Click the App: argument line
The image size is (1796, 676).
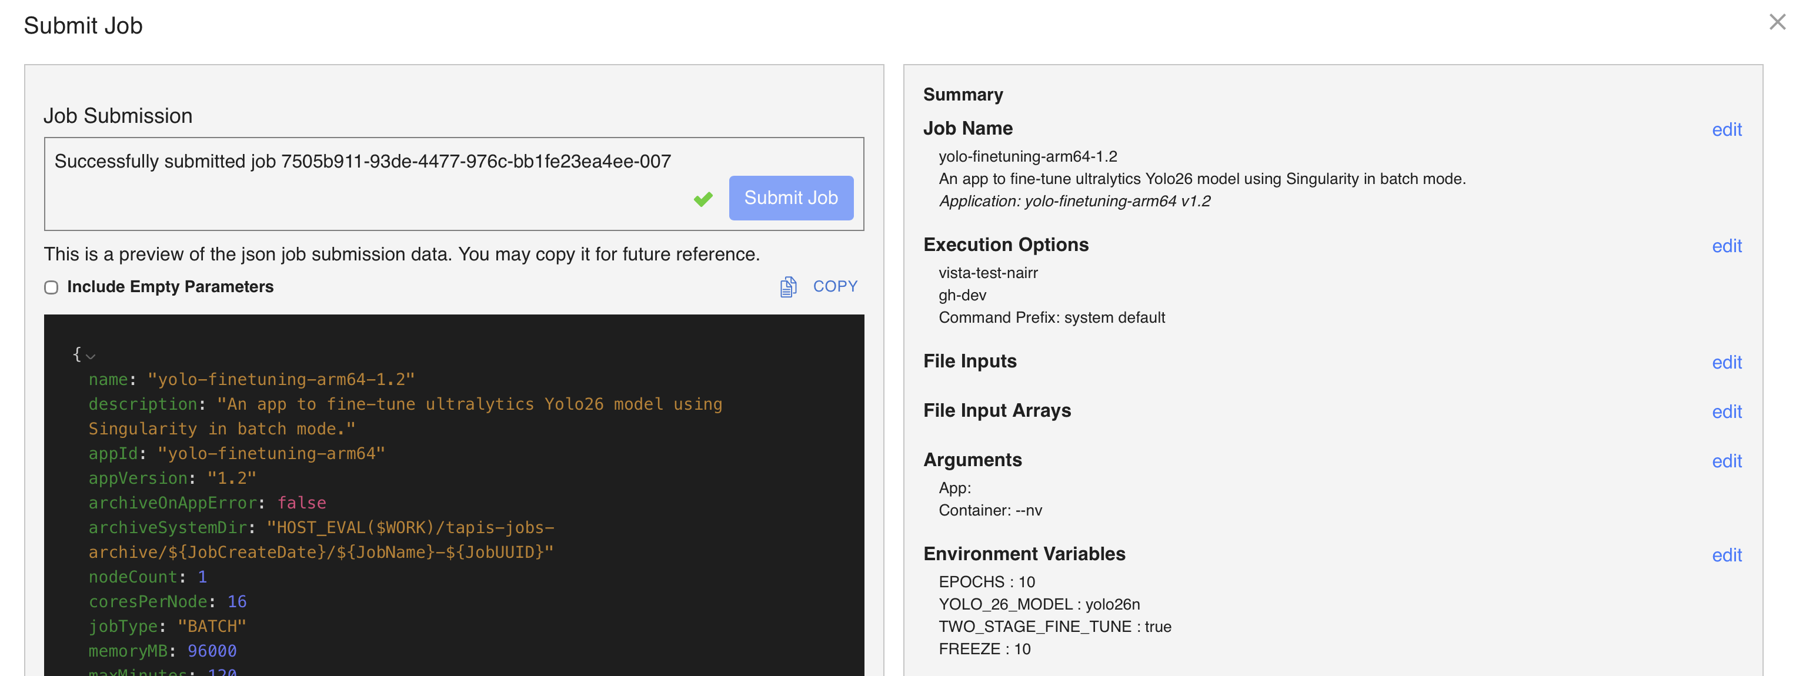coord(954,488)
